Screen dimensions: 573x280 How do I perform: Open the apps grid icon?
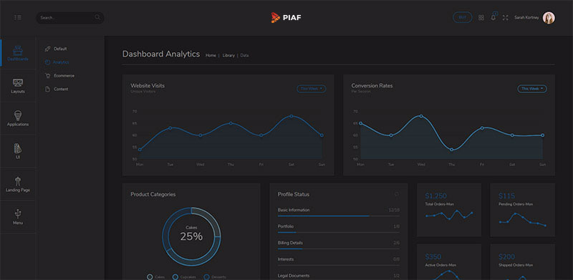pos(481,18)
